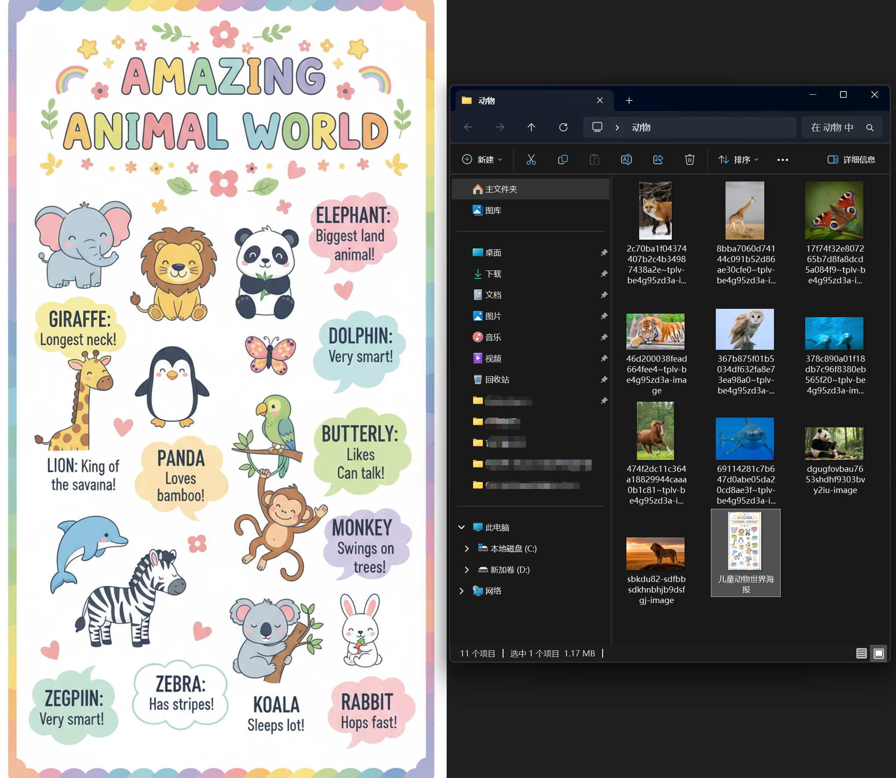Open the 排序 sort dropdown
This screenshot has width=896, height=778.
[738, 159]
